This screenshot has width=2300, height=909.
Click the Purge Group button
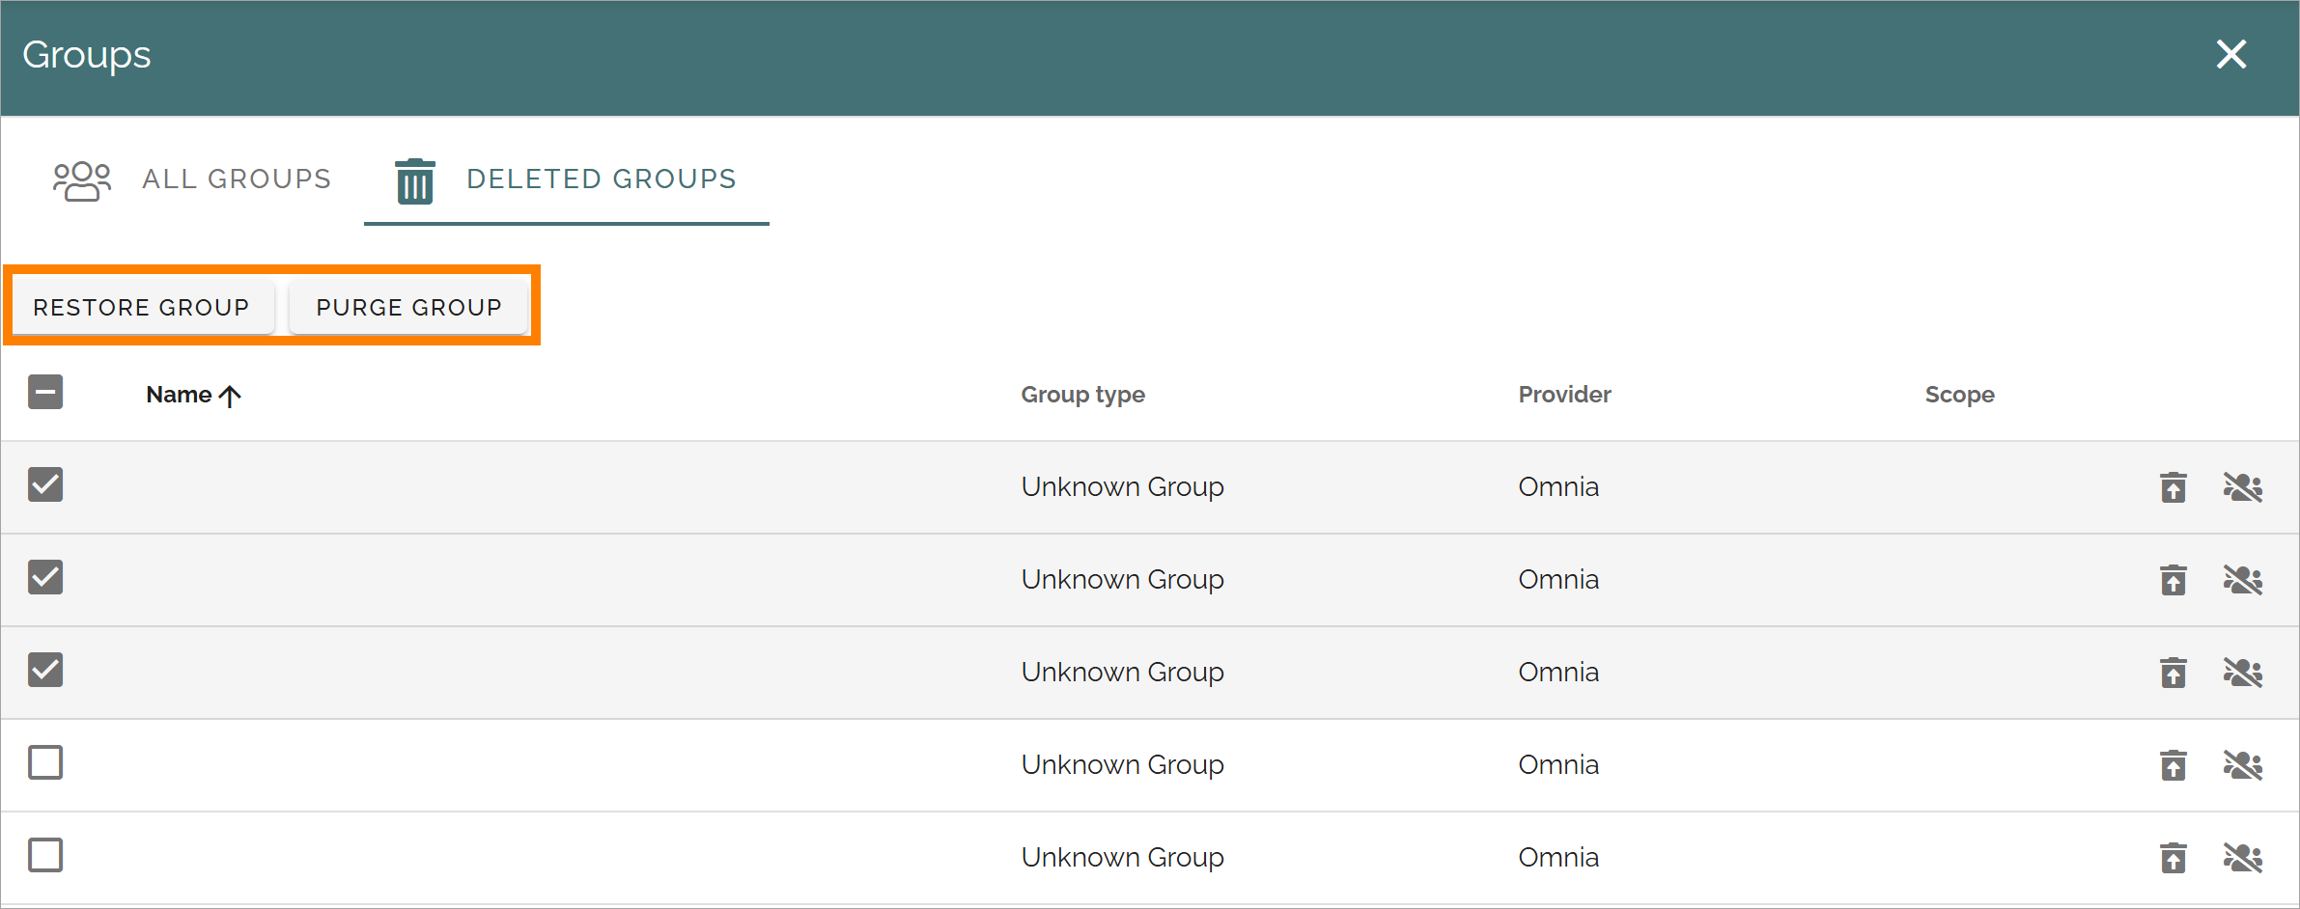409,307
